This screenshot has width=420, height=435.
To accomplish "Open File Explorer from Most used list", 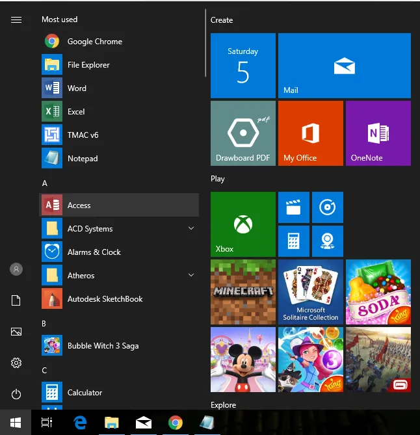I will (119, 64).
